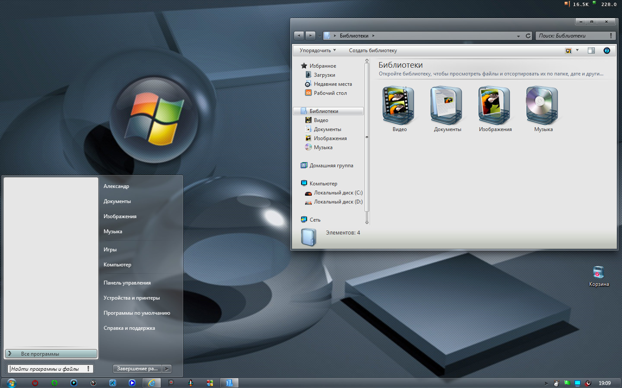Open Explorer help via the question mark icon

pyautogui.click(x=606, y=50)
